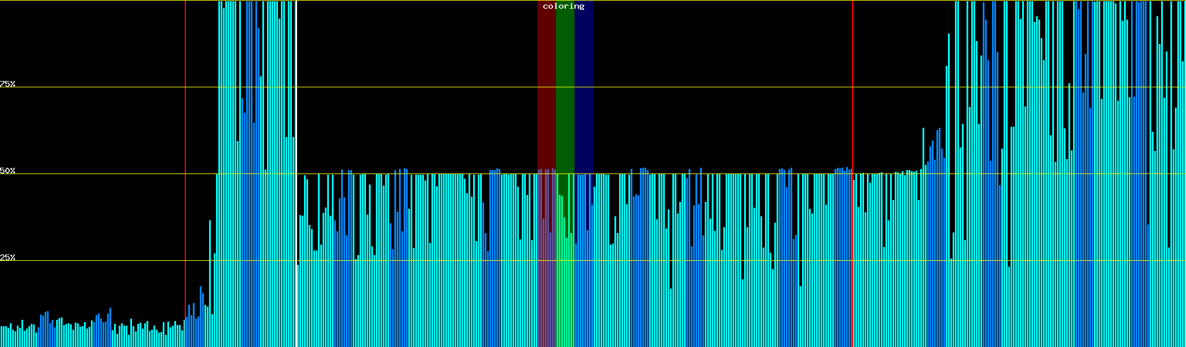Click the first full-height cyan bar after the left marker
The width and height of the screenshot is (1186, 347).
coord(219,173)
